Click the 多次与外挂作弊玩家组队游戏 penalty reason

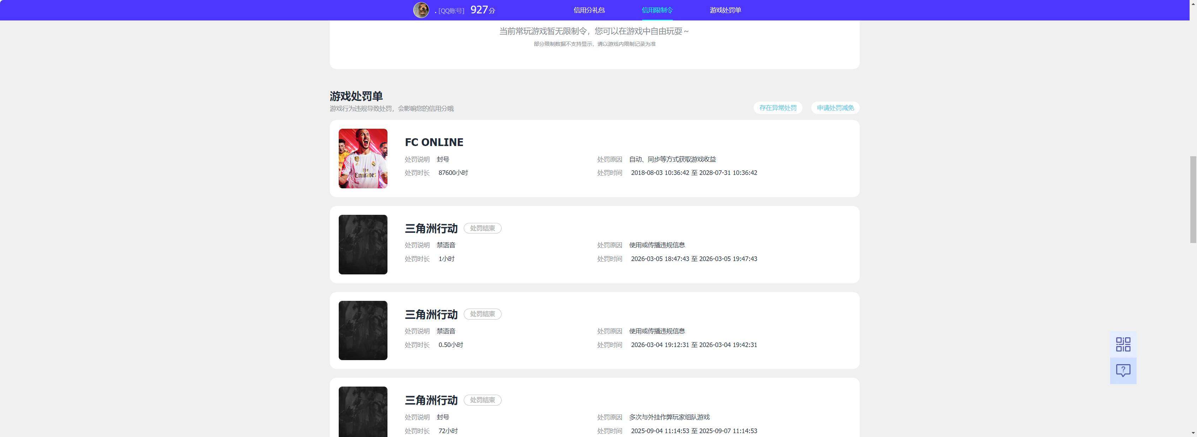pyautogui.click(x=669, y=417)
